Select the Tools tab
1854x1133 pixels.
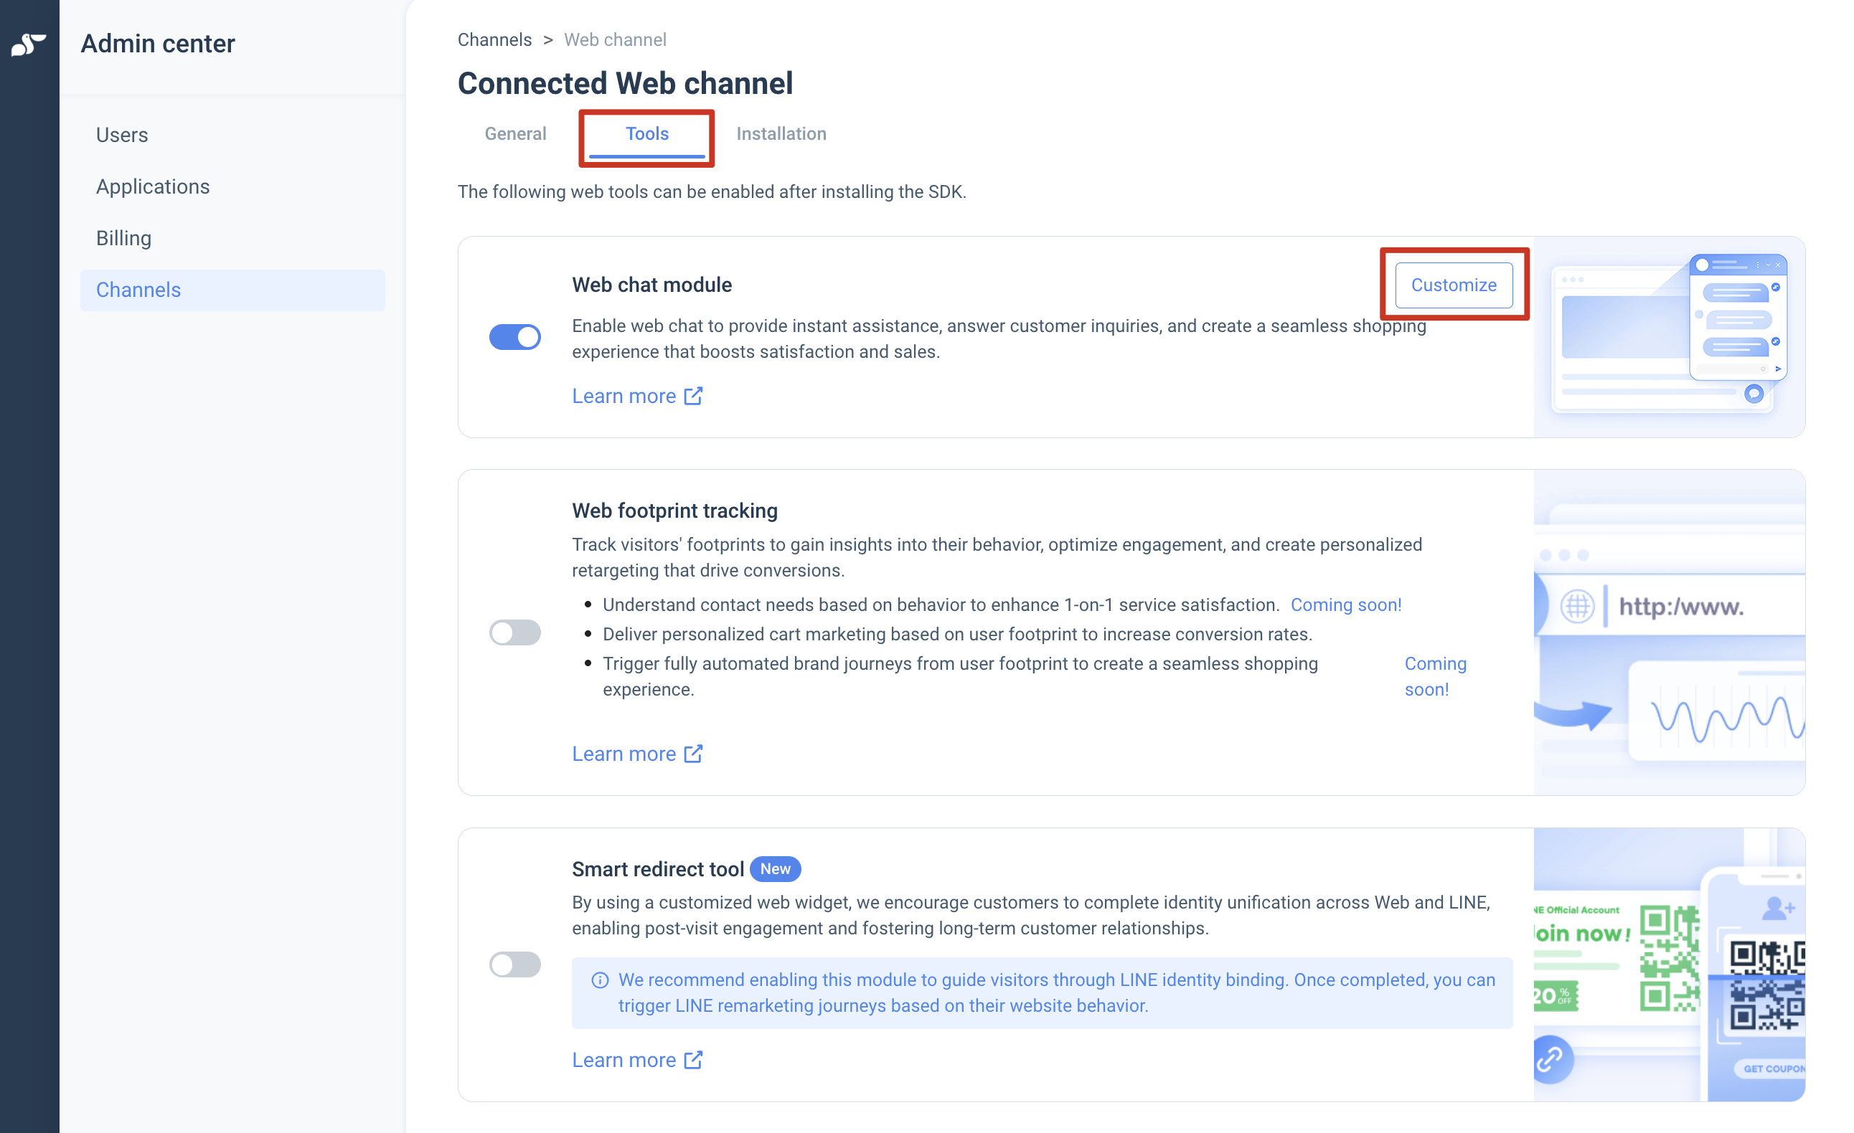[x=647, y=136]
